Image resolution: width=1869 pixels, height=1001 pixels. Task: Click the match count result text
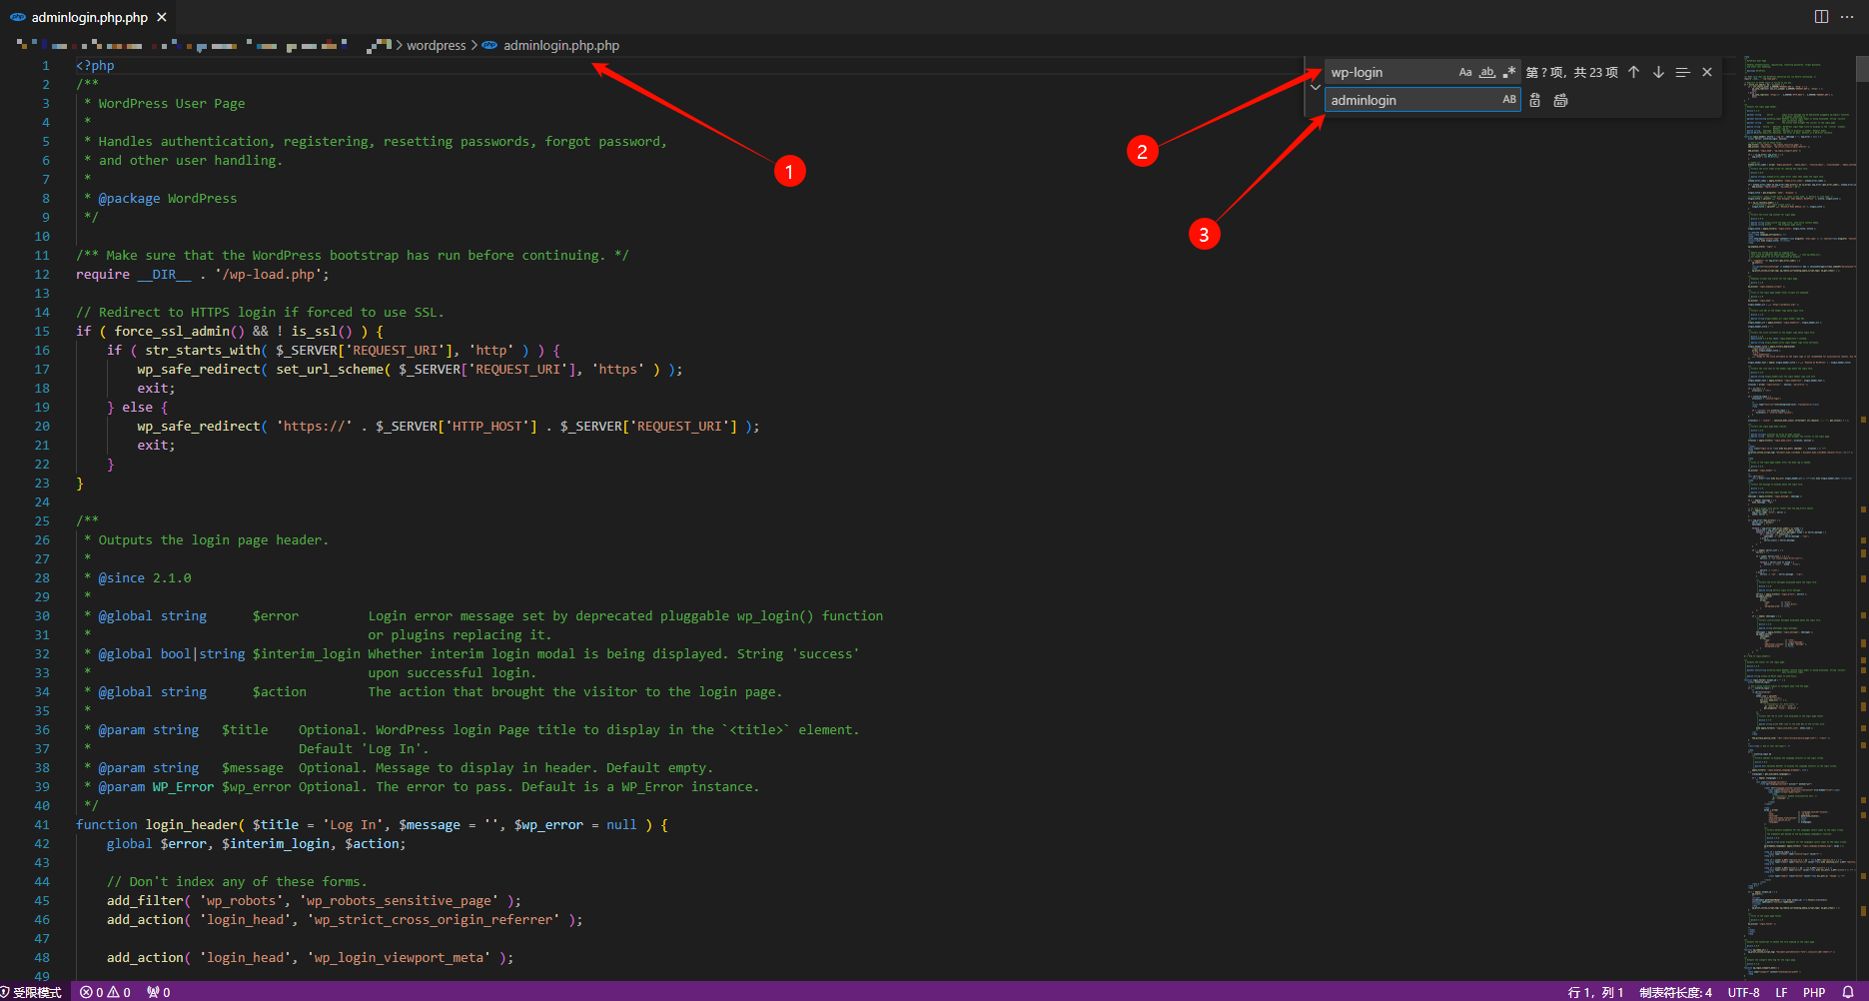[x=1571, y=72]
